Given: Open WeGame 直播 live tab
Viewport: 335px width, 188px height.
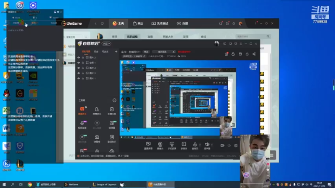Looking at the screenshot, I should (x=182, y=23).
